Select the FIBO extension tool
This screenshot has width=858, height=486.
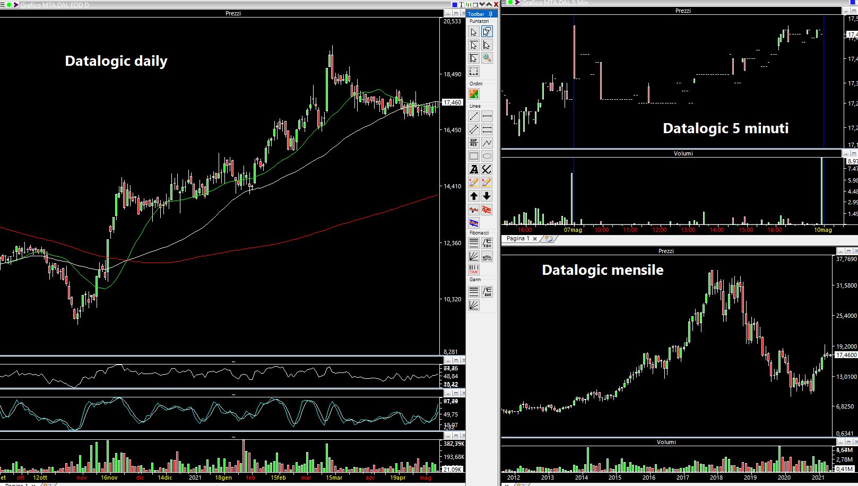(487, 243)
